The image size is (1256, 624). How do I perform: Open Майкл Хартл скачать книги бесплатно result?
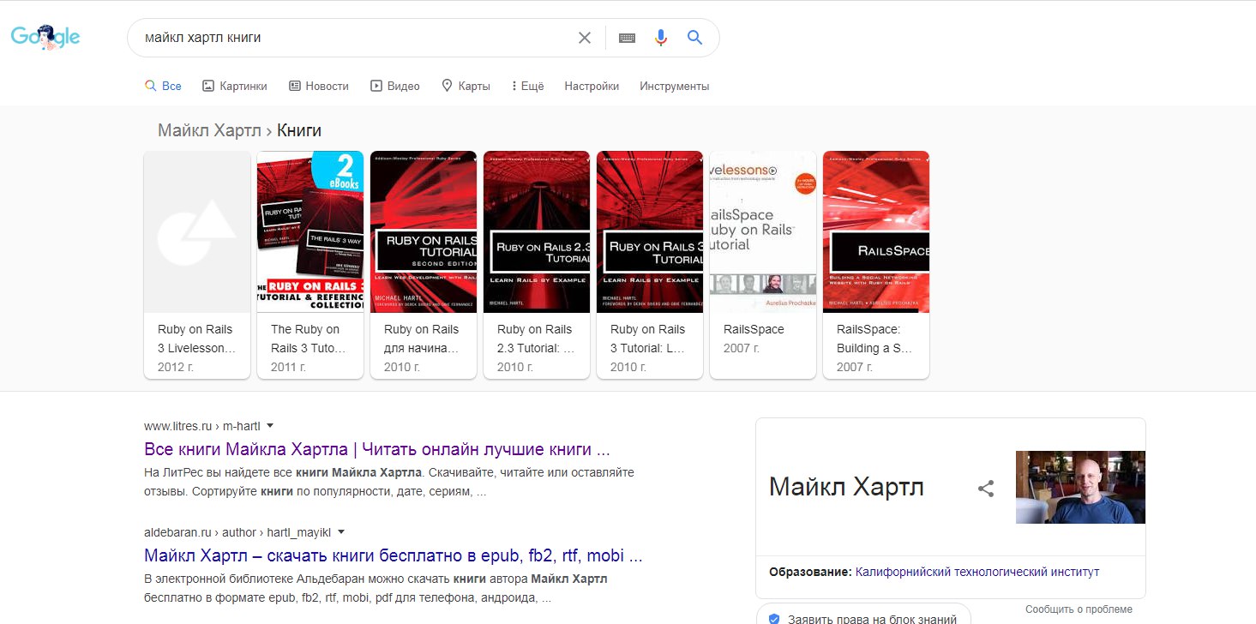(x=394, y=555)
